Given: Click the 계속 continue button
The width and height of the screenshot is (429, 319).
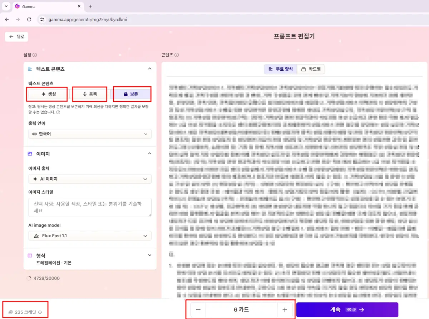Looking at the screenshot, I should pyautogui.click(x=347, y=309).
